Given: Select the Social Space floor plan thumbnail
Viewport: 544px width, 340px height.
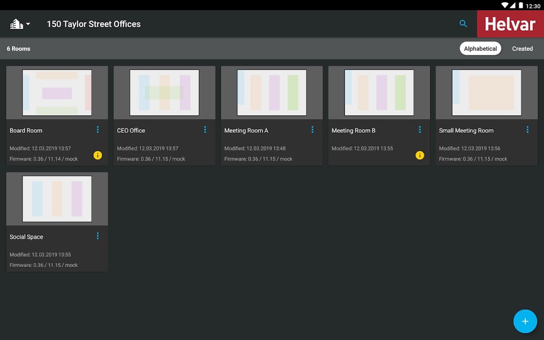Looking at the screenshot, I should pyautogui.click(x=57, y=199).
